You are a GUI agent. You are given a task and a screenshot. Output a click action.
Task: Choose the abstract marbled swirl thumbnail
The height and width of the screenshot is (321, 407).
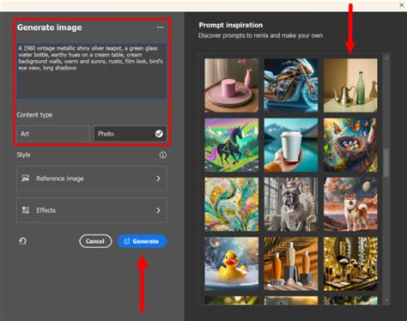point(232,204)
